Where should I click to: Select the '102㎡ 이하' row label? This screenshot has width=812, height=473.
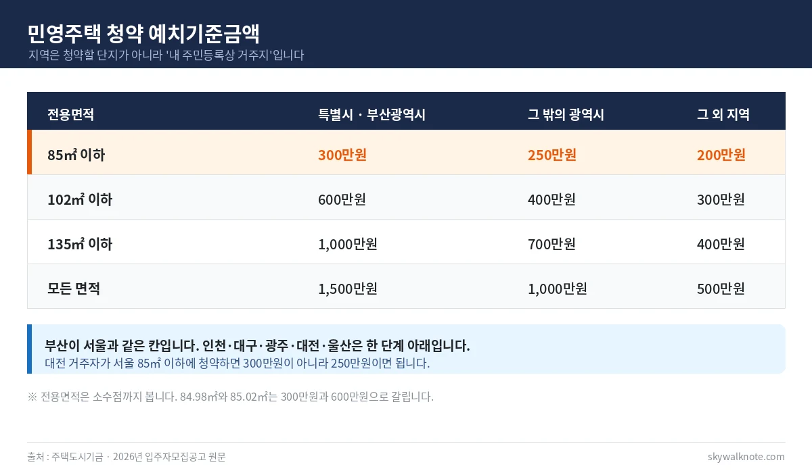pyautogui.click(x=80, y=199)
